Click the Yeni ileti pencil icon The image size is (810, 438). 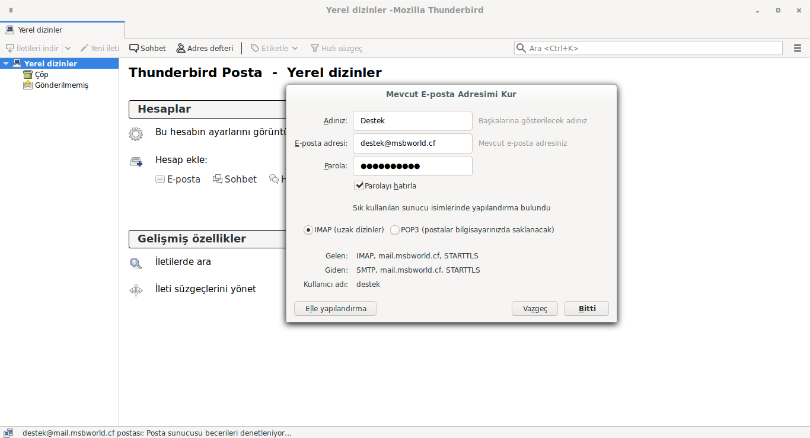pos(84,48)
